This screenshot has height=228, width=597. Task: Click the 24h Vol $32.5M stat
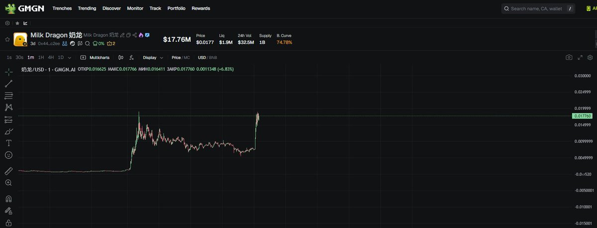coord(246,39)
